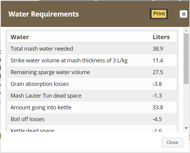
Task: Click Remaining sparge water volume row
Action: 92,72
